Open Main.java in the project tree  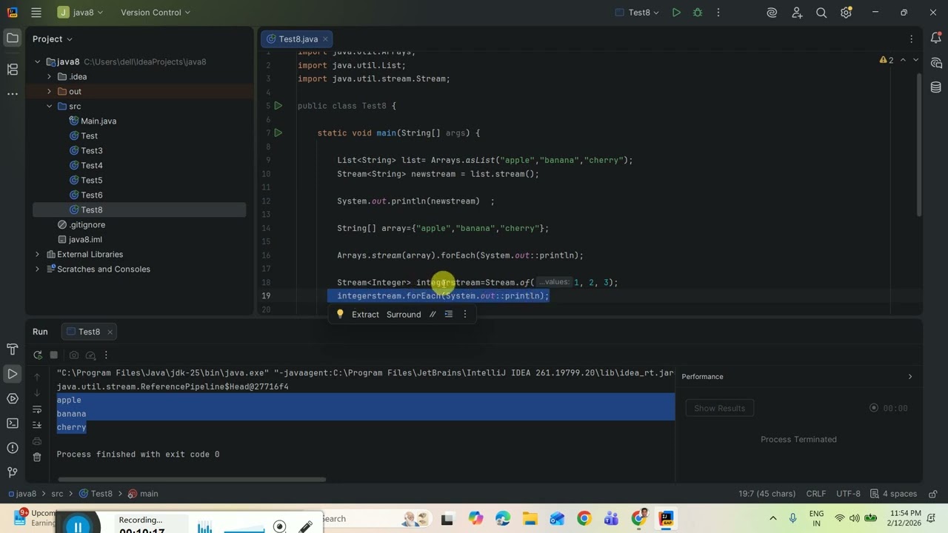[99, 121]
